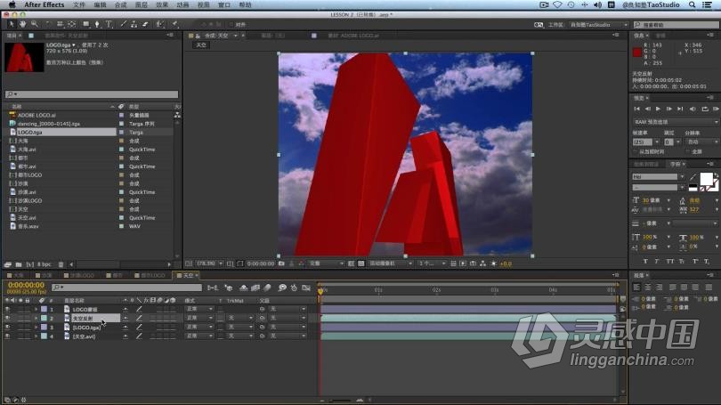Toggle hide shy layers switch in timeline
Image resolution: width=721 pixels, height=405 pixels.
pyautogui.click(x=244, y=288)
